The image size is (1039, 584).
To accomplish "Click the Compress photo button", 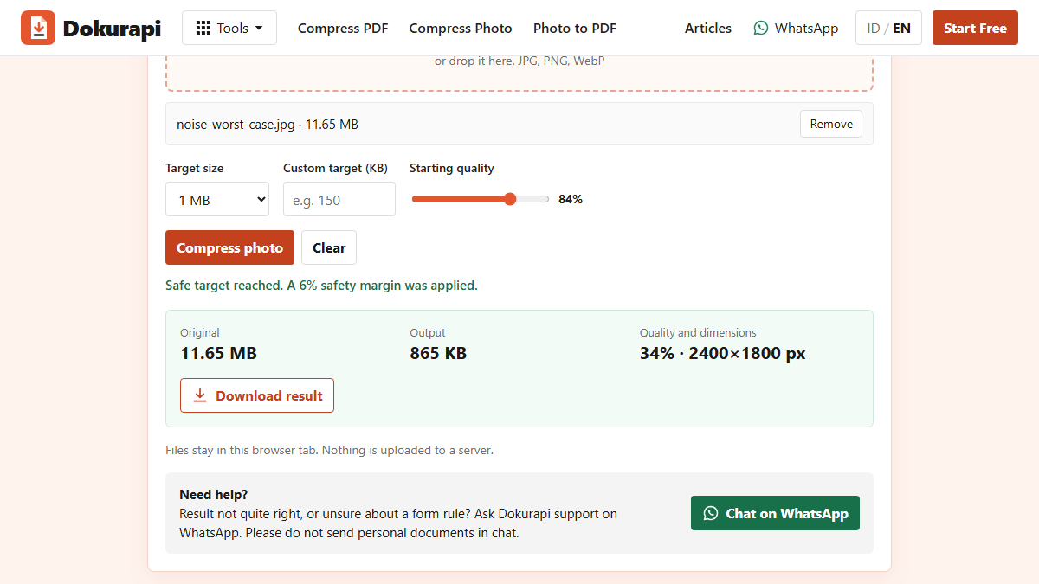I will [x=229, y=247].
